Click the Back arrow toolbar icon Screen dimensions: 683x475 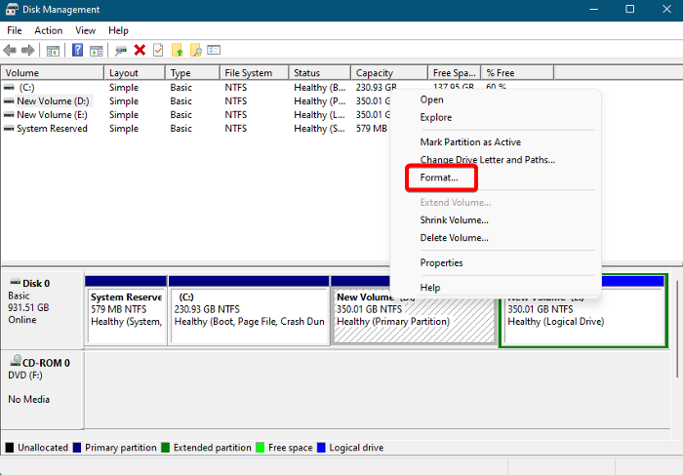11,50
